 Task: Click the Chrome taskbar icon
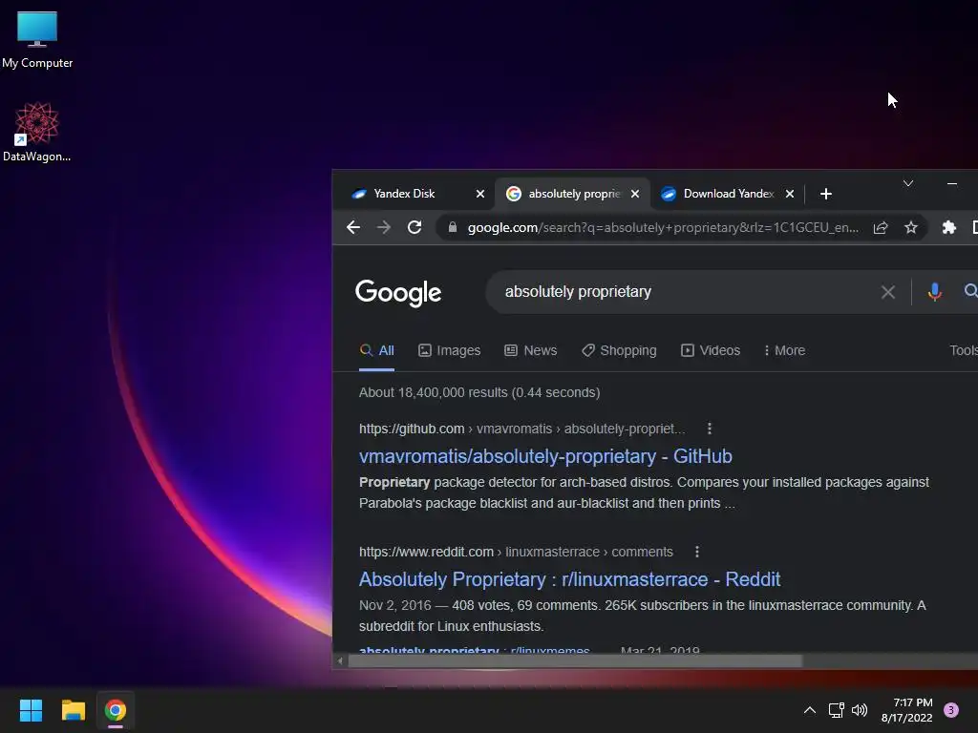click(x=116, y=710)
